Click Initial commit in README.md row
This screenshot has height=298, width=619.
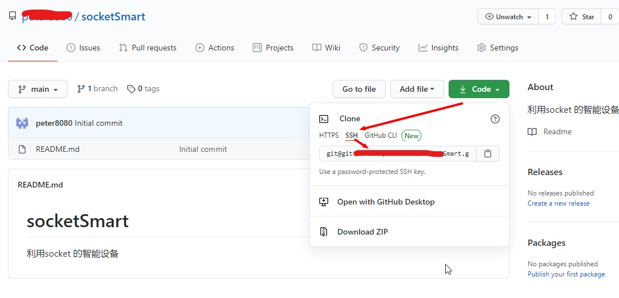tap(203, 149)
